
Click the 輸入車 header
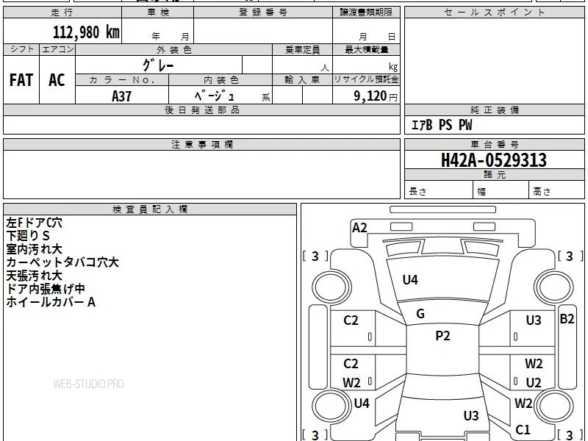point(303,80)
